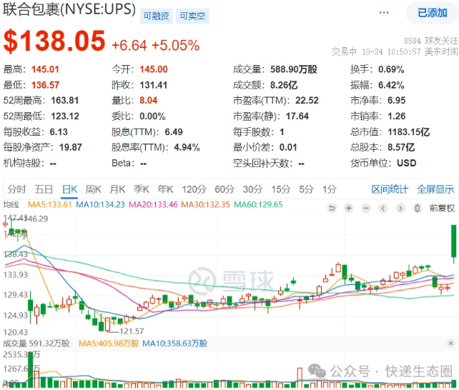Click the 52周最高 value 163.81
This screenshot has width=459, height=390.
[65, 101]
